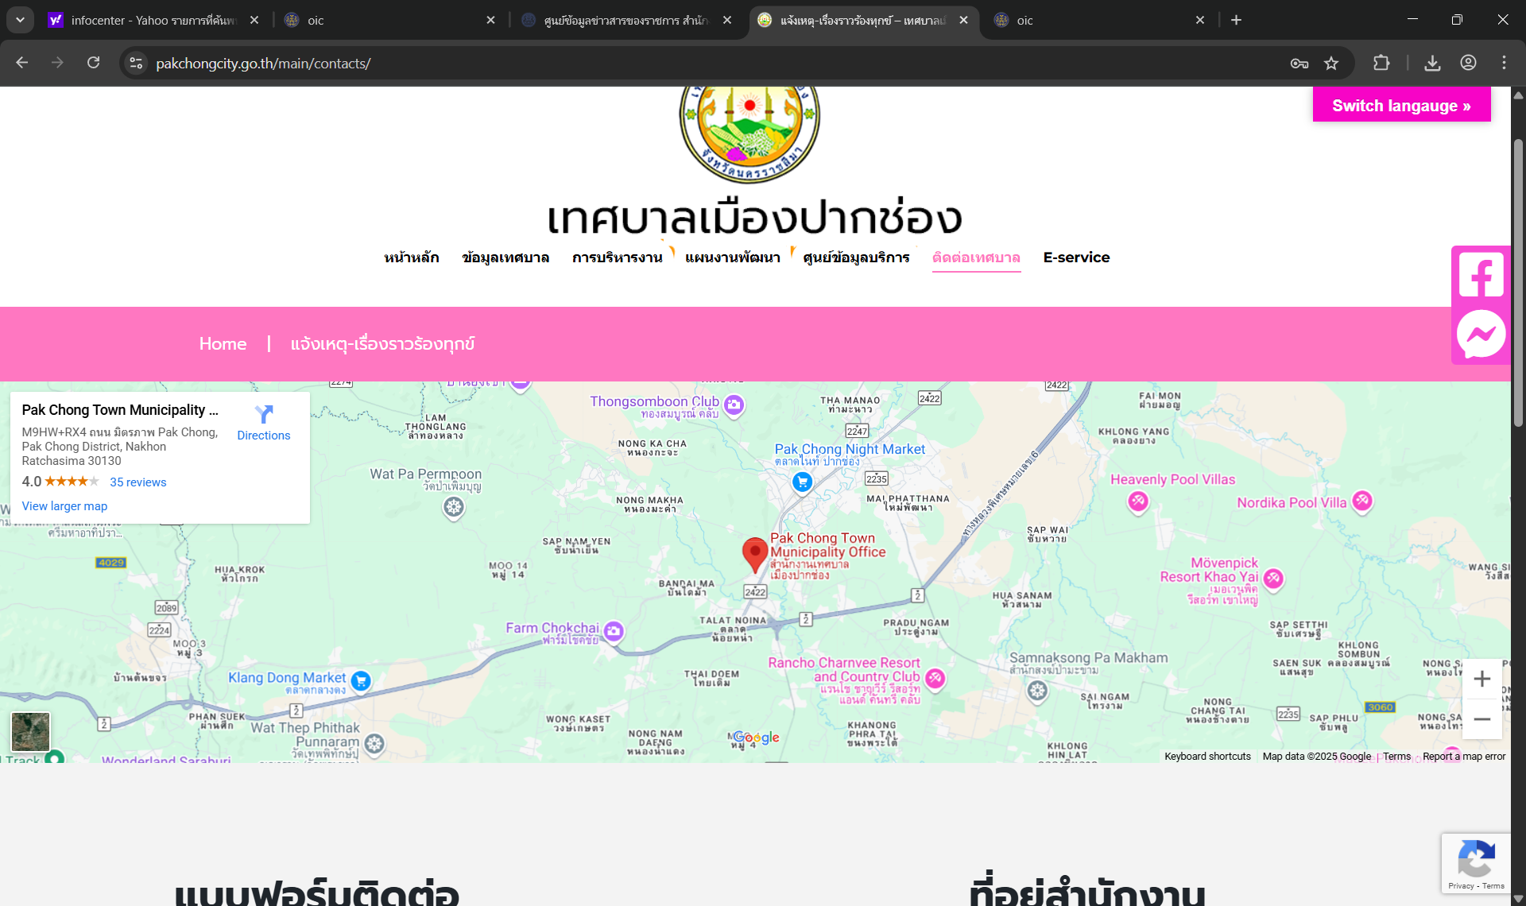Go back to previous page
This screenshot has width=1526, height=906.
click(22, 63)
